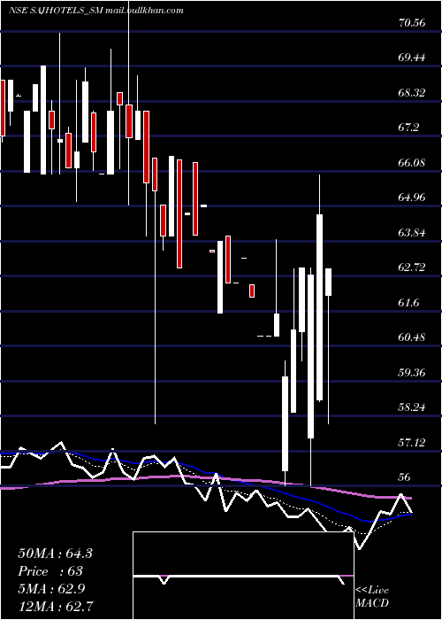Click the 12MA : 62.7 readout
Screen dimensions: 442x620
click(x=55, y=606)
